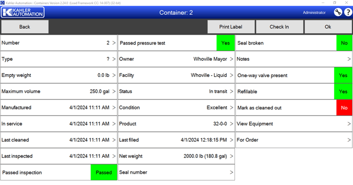Select the Excellent condition value
Image resolution: width=353 pixels, height=185 pixels.
[217, 107]
